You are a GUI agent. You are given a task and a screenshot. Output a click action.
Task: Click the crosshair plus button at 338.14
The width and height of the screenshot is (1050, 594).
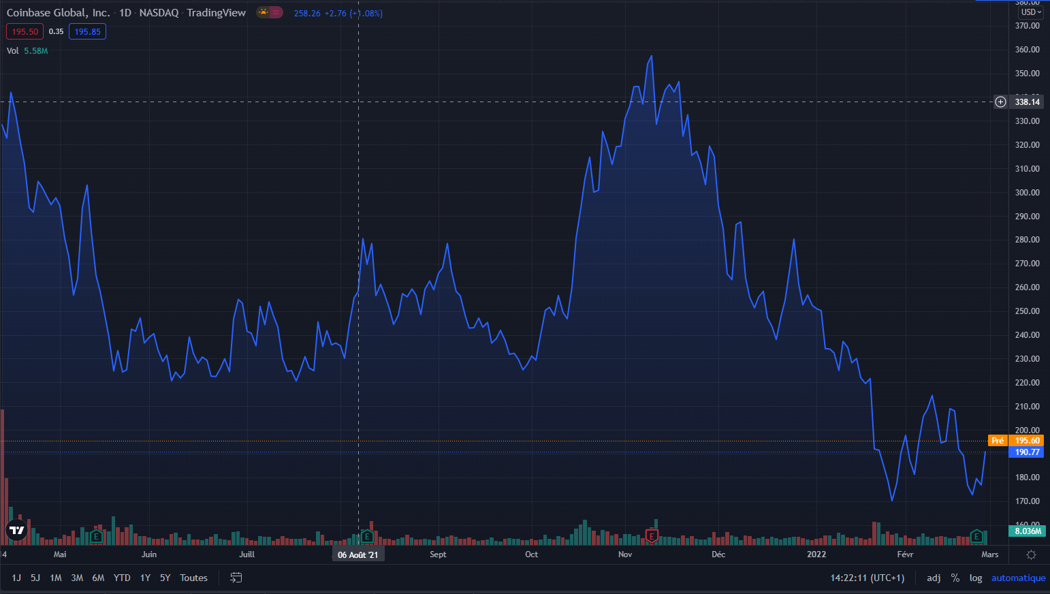[x=1000, y=101]
